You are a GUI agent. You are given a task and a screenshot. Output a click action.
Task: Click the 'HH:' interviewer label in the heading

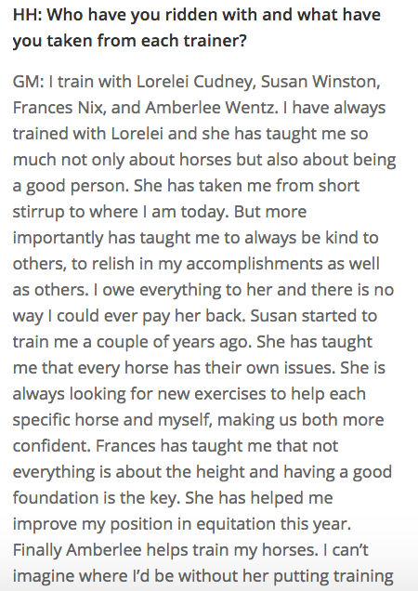(27, 15)
